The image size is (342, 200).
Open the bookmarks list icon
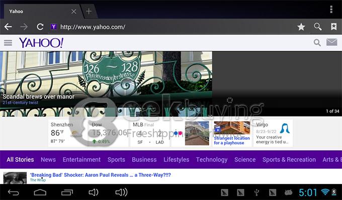(334, 27)
